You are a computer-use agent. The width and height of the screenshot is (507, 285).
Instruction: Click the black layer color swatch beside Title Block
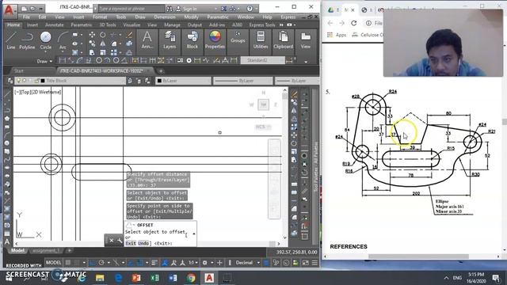point(43,81)
